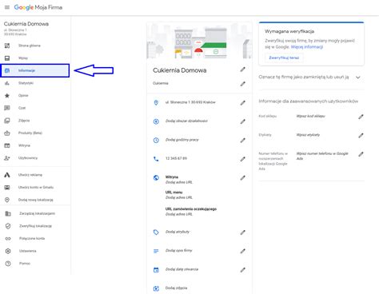Edit Kod sklepu with pencil
This screenshot has height=294, width=379.
361,117
